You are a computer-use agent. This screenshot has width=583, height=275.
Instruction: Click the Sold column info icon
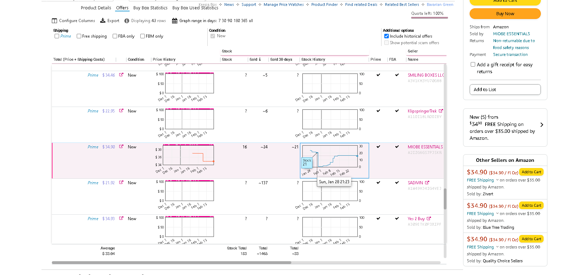pos(260,59)
